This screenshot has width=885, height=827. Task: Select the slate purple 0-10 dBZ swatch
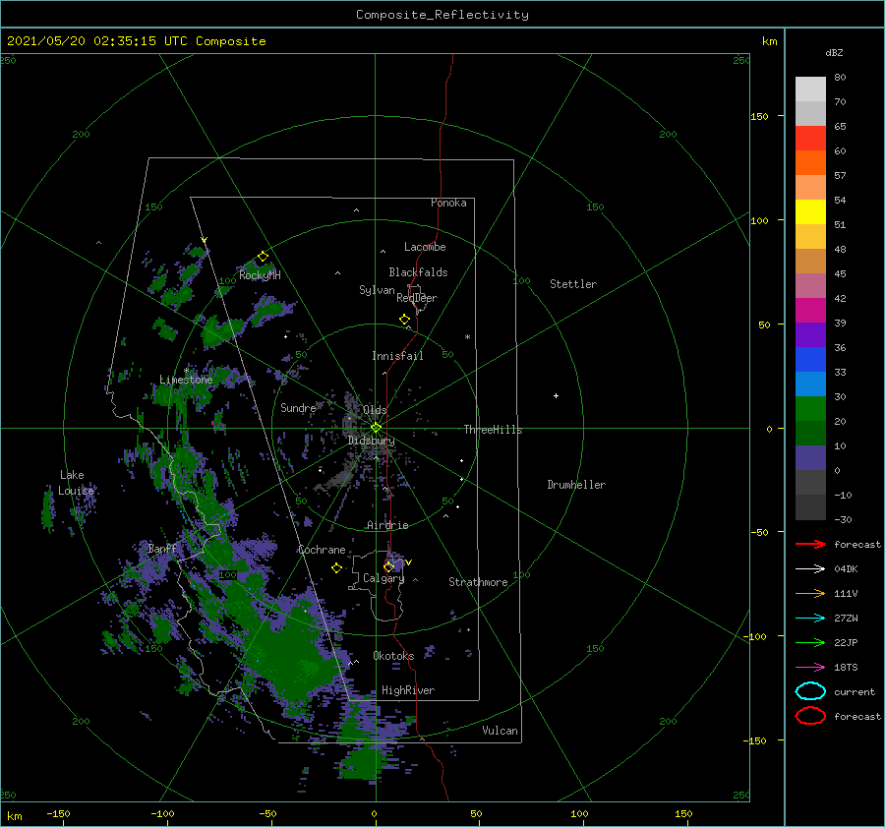810,457
